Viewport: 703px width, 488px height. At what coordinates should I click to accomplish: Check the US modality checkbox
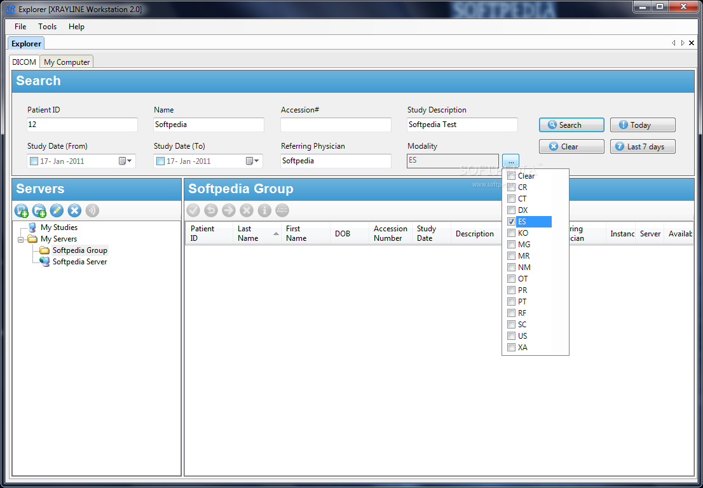click(511, 335)
